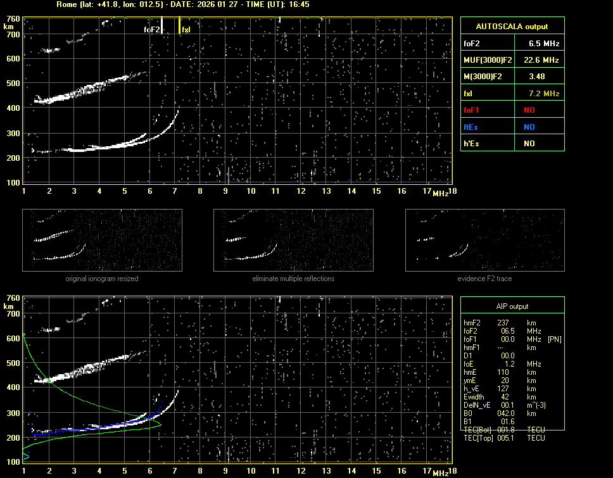This screenshot has height=478, width=613.
Task: Click the h'Es NO value
Action: click(529, 144)
